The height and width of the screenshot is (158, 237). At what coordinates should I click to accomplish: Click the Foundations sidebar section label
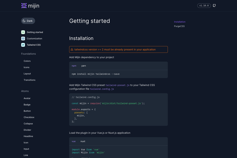click(28, 54)
